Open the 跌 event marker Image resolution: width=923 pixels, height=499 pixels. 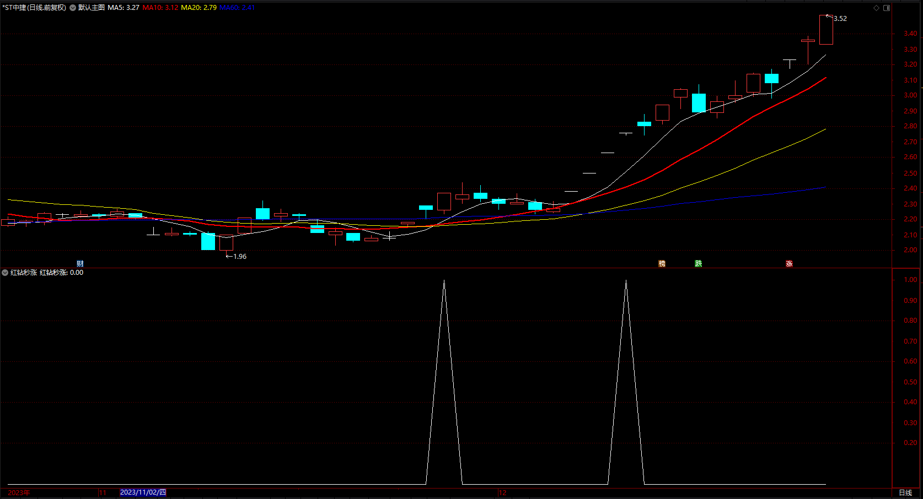click(x=699, y=264)
